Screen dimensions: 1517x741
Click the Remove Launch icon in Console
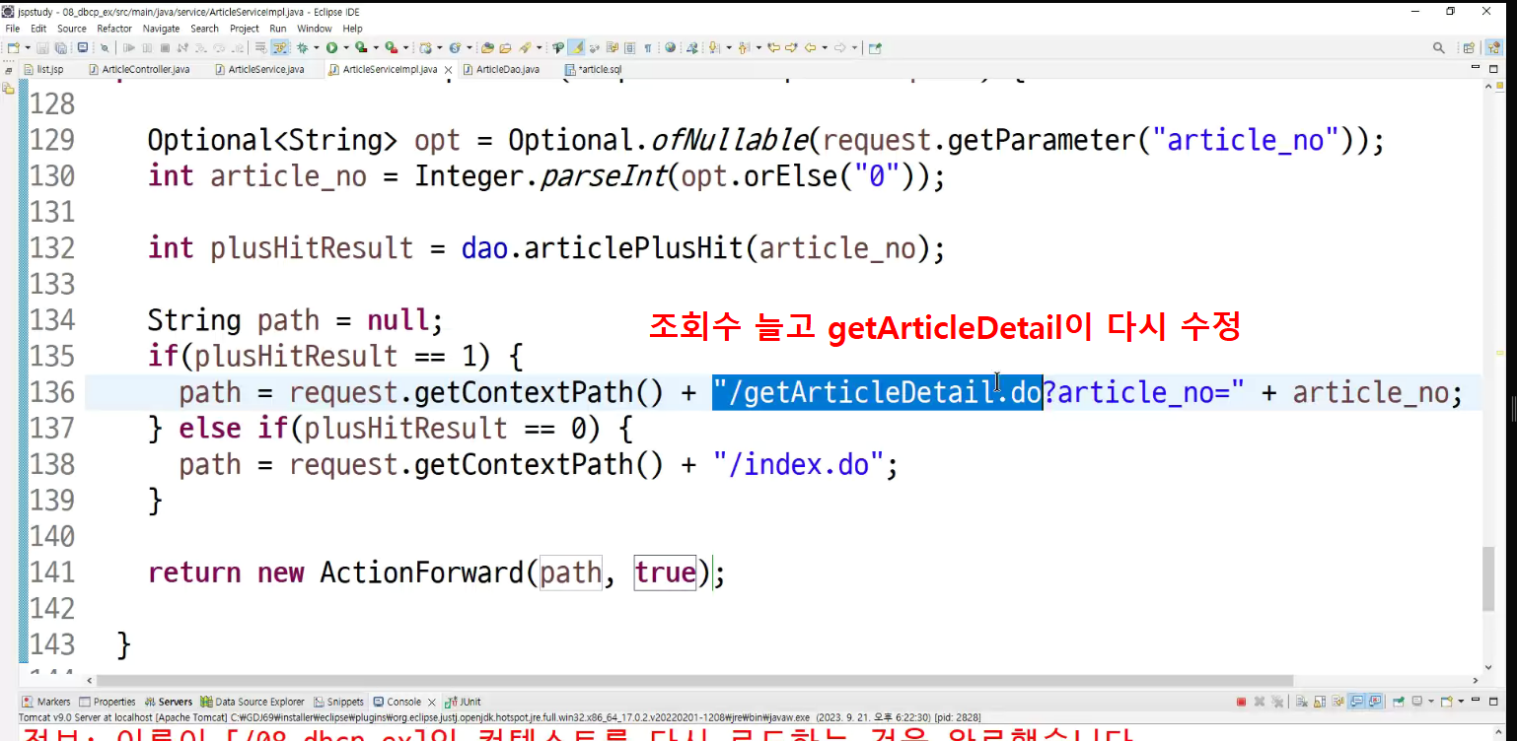(x=1260, y=702)
